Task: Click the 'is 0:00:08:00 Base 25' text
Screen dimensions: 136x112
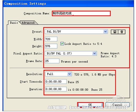Action: click(85, 90)
